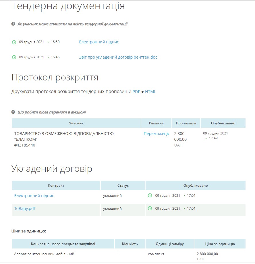Viewport: 255px width, 264px height.
Task: Open 'Звіт про укладений договір рентген.doc'
Action: pos(118,57)
